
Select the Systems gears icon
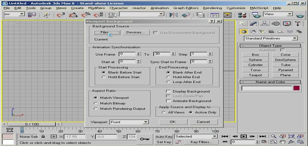[299, 32]
